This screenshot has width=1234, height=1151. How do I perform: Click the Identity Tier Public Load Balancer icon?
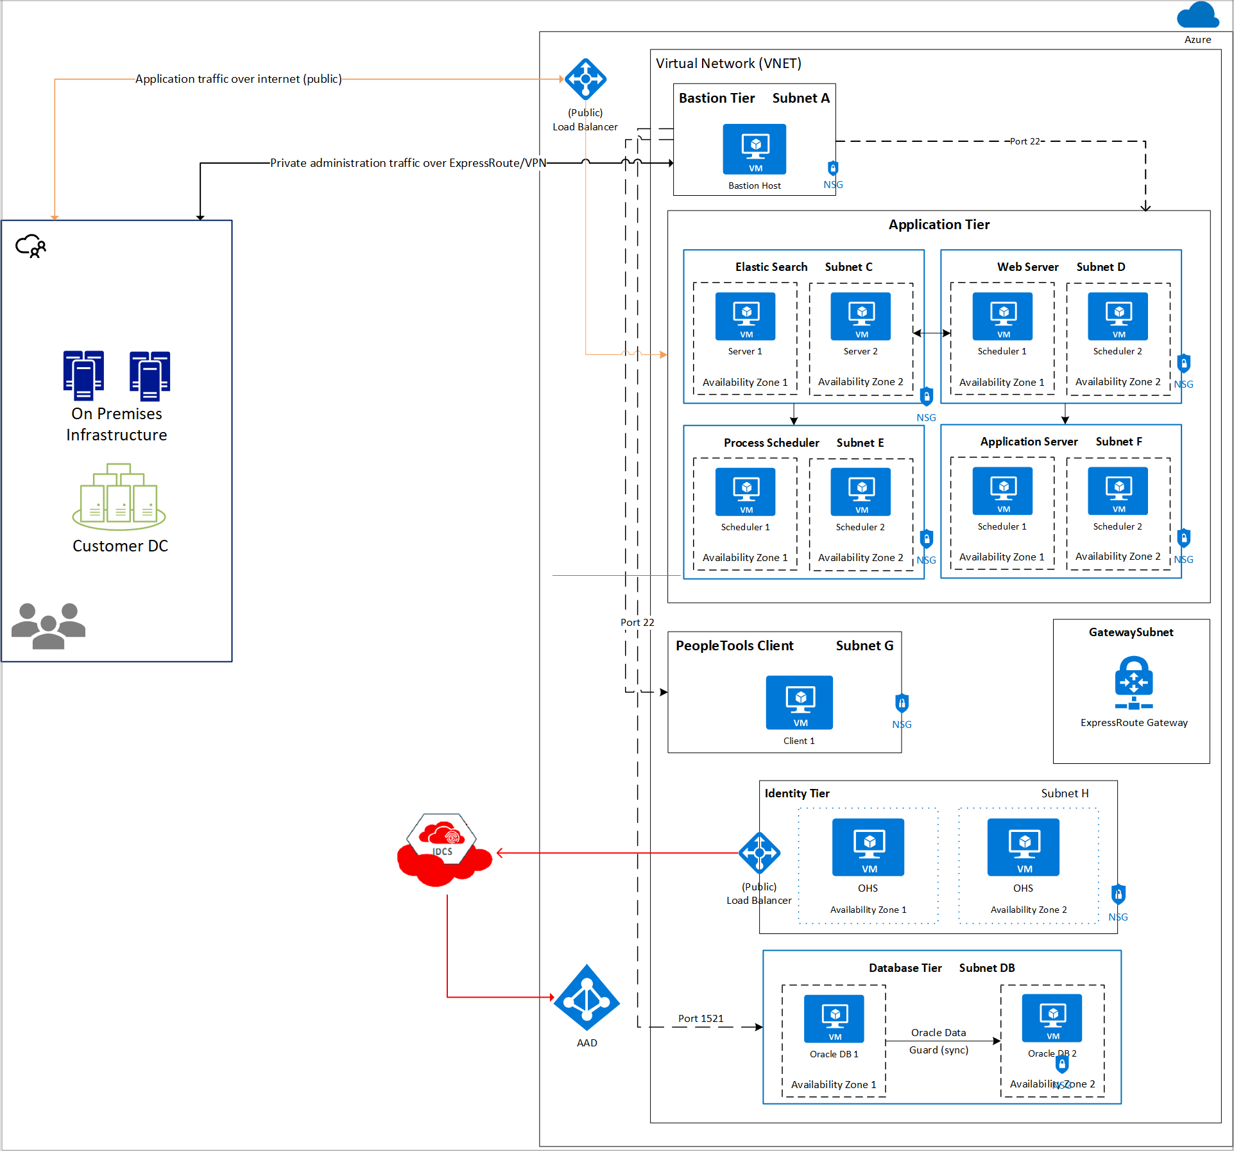click(759, 853)
